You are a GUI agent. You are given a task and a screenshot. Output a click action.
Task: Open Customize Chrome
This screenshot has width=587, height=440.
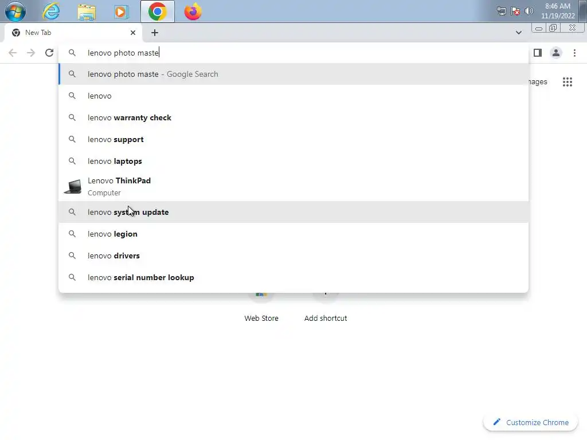[531, 422]
